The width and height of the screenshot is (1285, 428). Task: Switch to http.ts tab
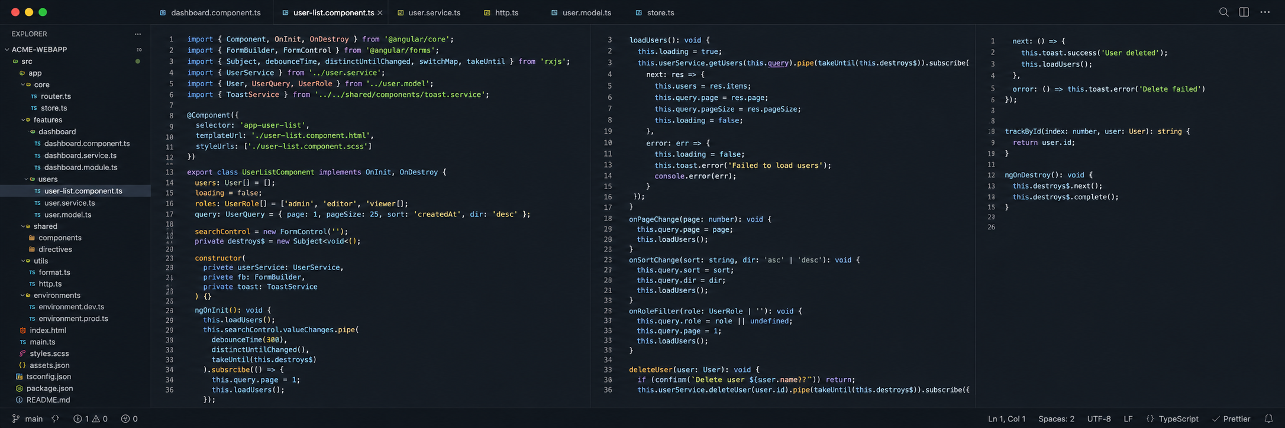tap(501, 12)
